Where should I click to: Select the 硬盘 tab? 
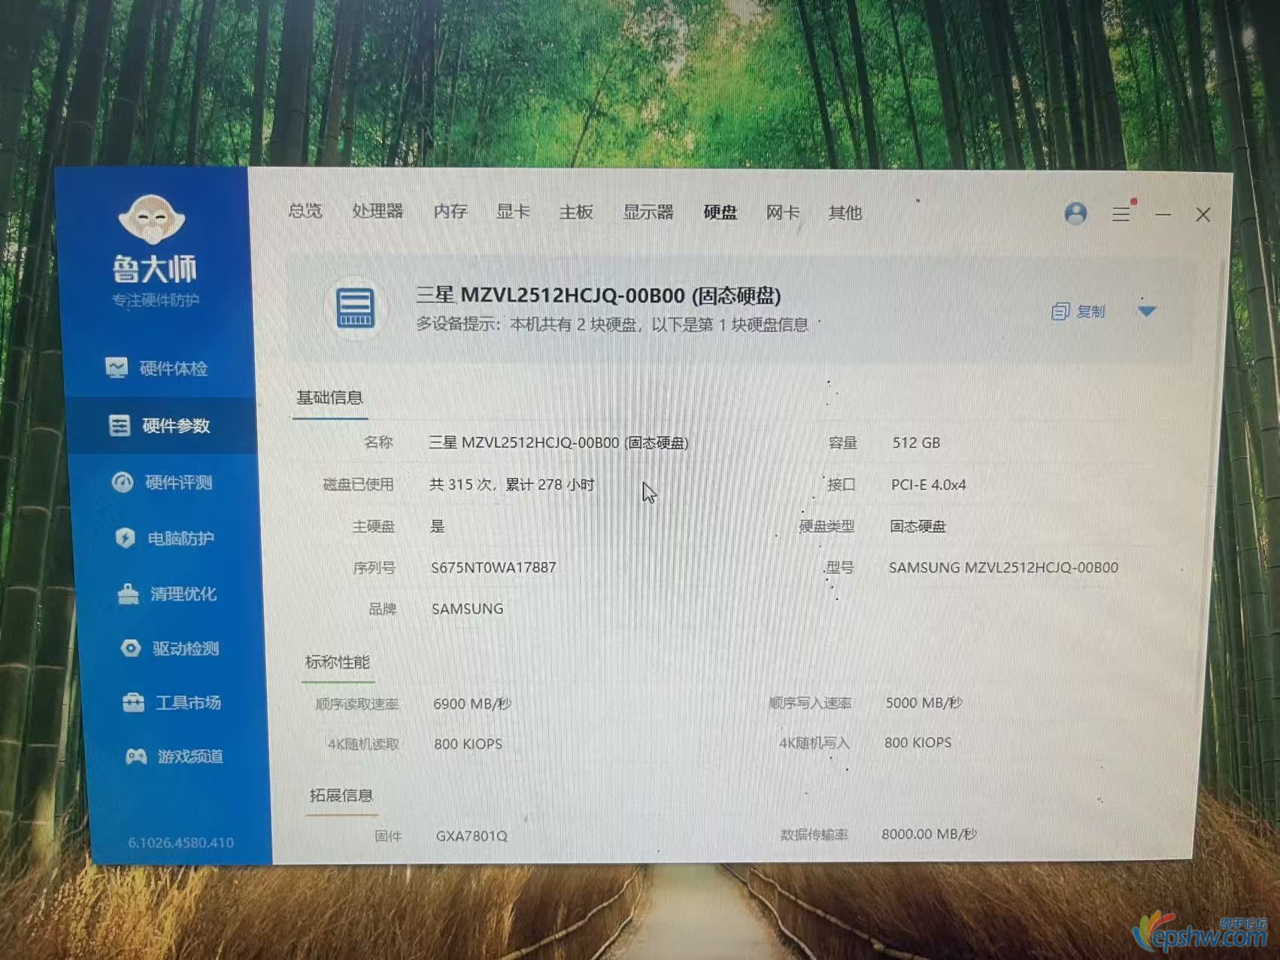(x=720, y=213)
